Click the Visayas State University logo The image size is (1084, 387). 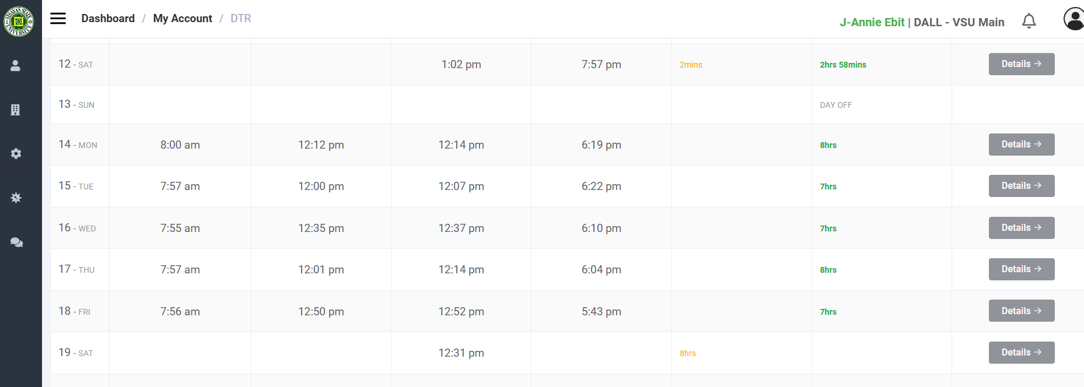19,22
